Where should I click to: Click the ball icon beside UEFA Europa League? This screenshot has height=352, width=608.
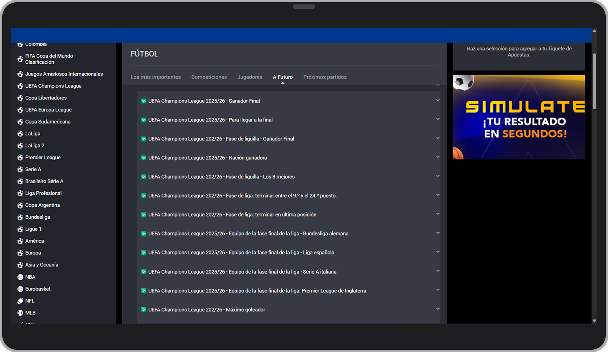(20, 110)
